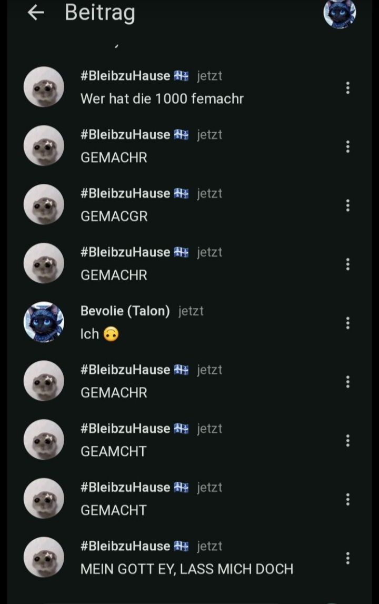Open three-dot menu for Bevolie's 'Ich' comment
Image resolution: width=379 pixels, height=604 pixels.
tap(348, 323)
